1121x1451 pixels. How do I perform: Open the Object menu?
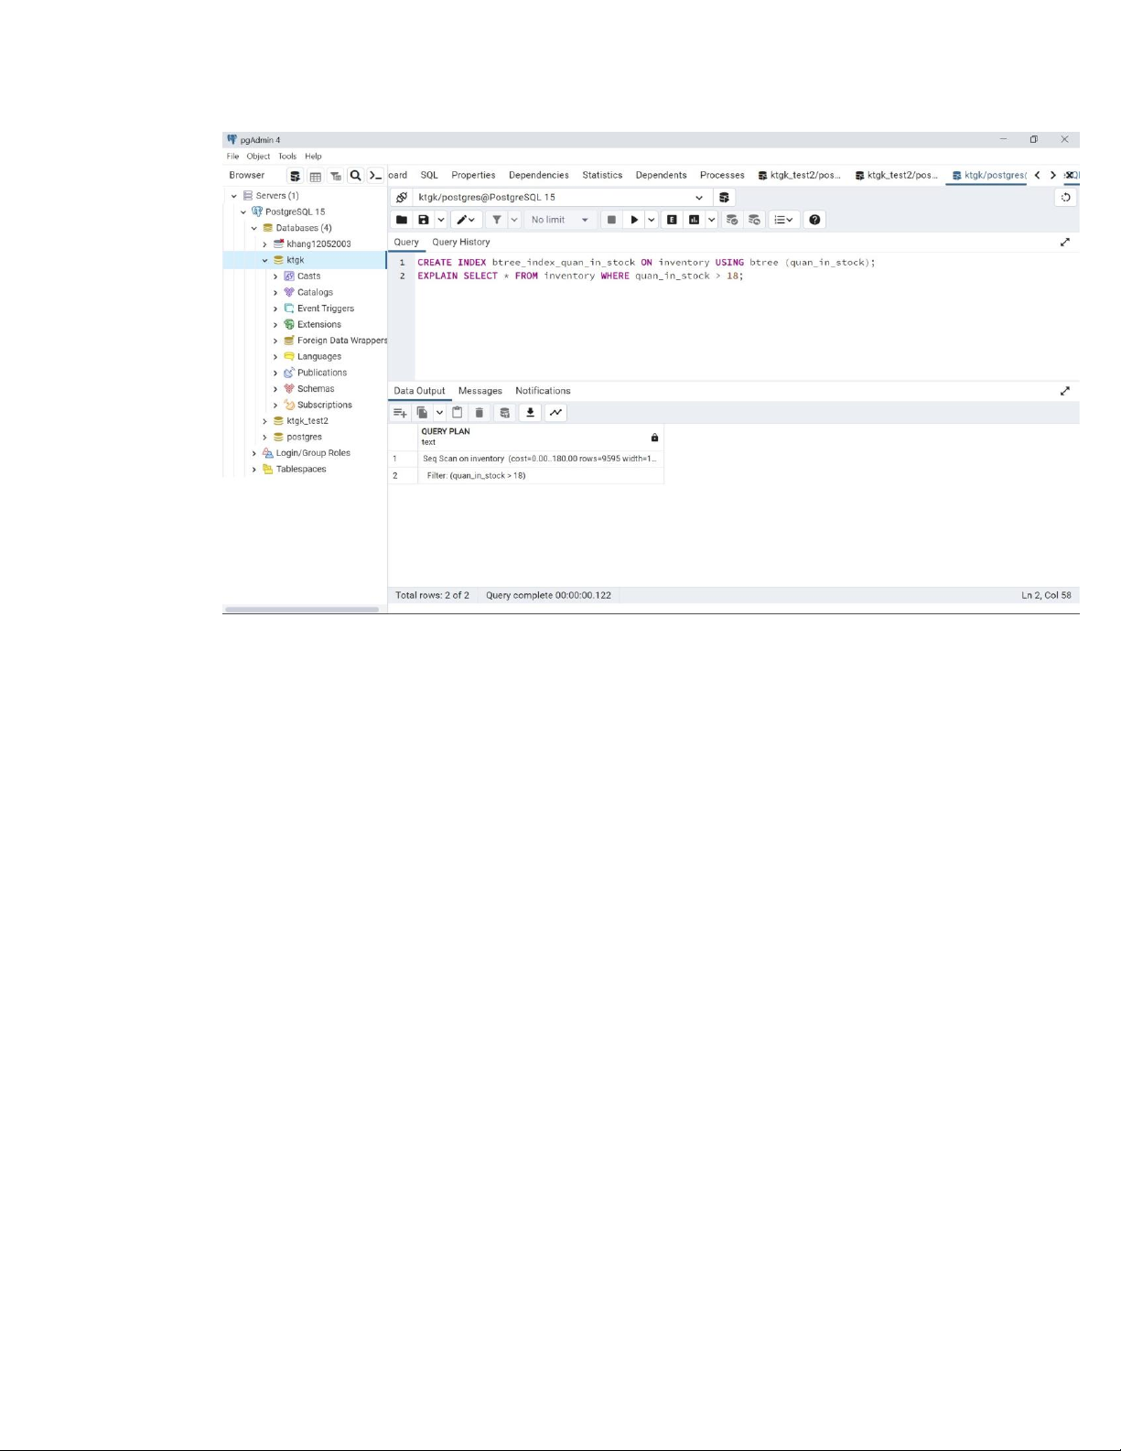258,157
